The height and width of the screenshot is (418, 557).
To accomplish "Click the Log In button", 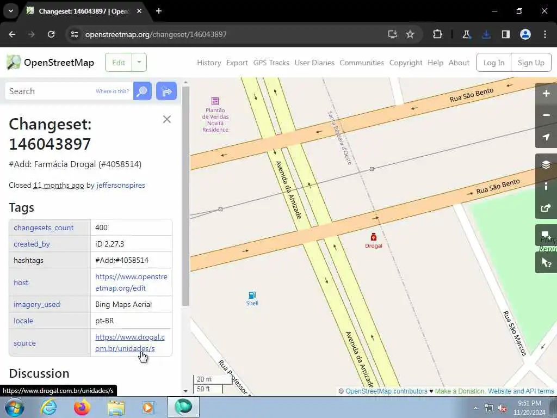I will pyautogui.click(x=494, y=63).
